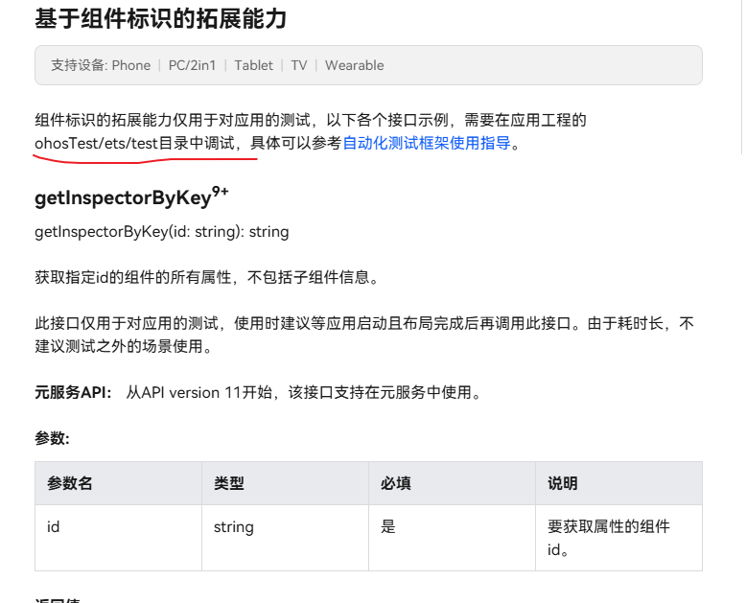Click the 元服务API bold label
The image size is (746, 603).
click(73, 392)
